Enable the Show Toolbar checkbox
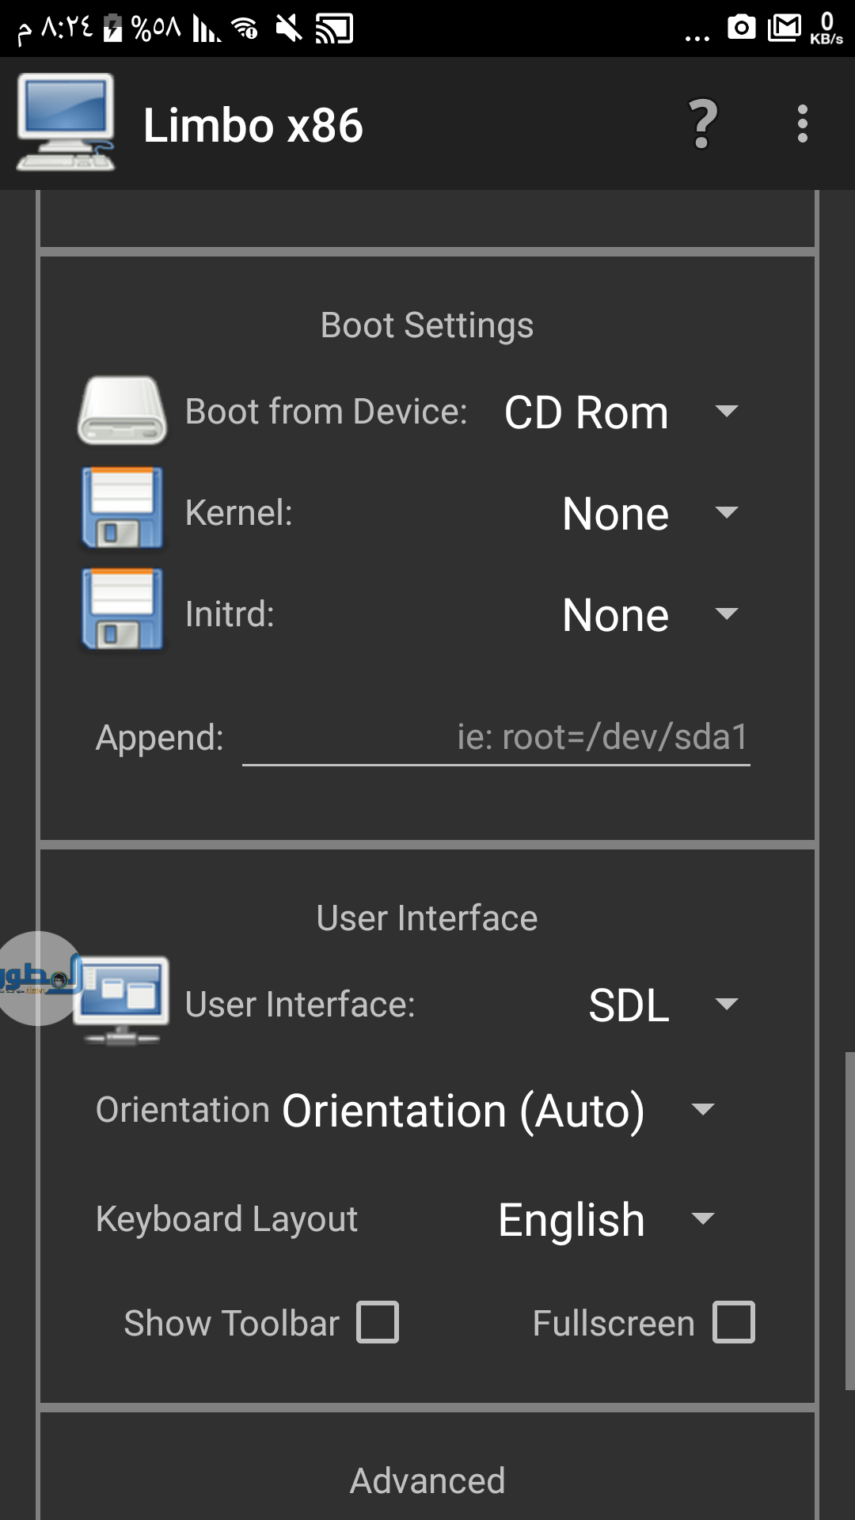Viewport: 855px width, 1520px height. click(x=378, y=1322)
